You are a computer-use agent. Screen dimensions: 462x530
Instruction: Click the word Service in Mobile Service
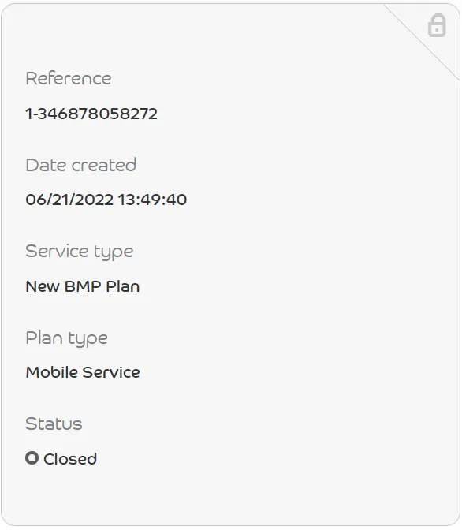click(x=111, y=372)
